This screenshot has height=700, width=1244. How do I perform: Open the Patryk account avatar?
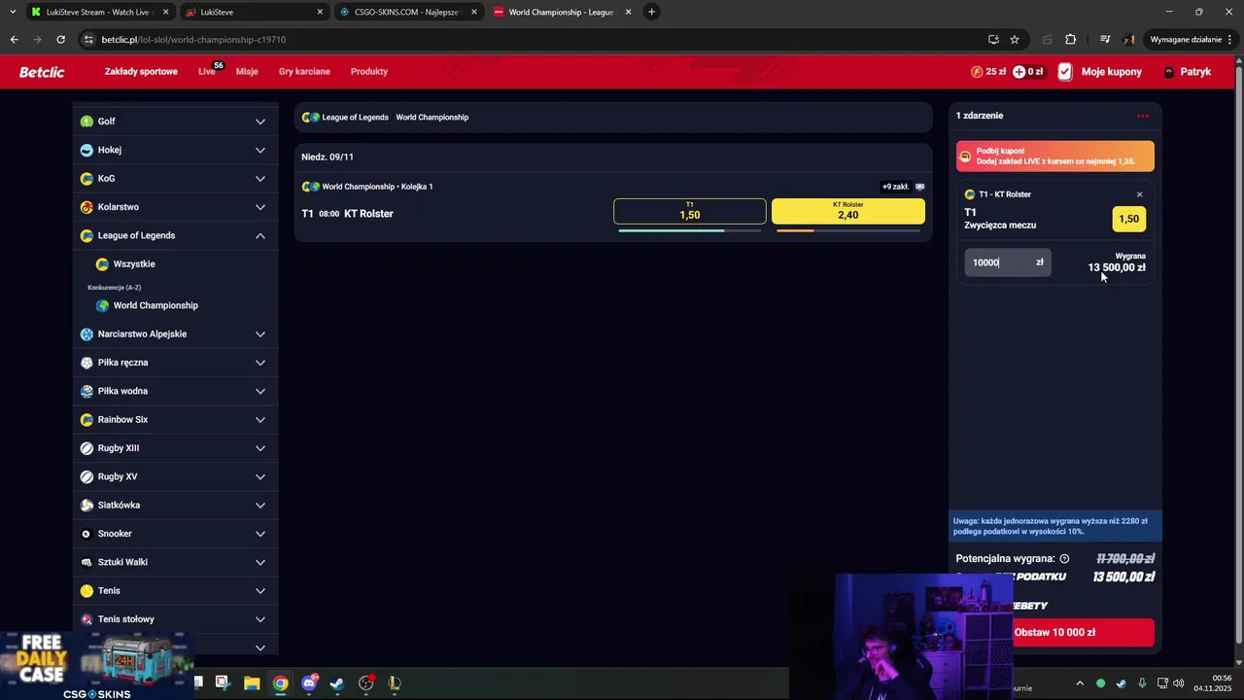(x=1169, y=72)
